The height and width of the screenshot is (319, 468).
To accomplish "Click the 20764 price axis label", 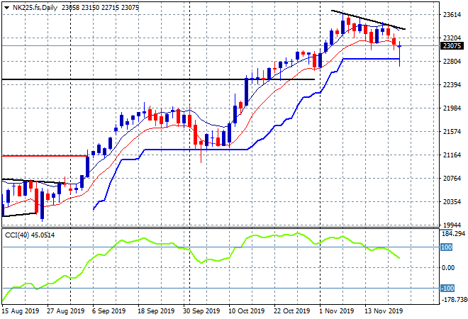I will tap(452, 179).
